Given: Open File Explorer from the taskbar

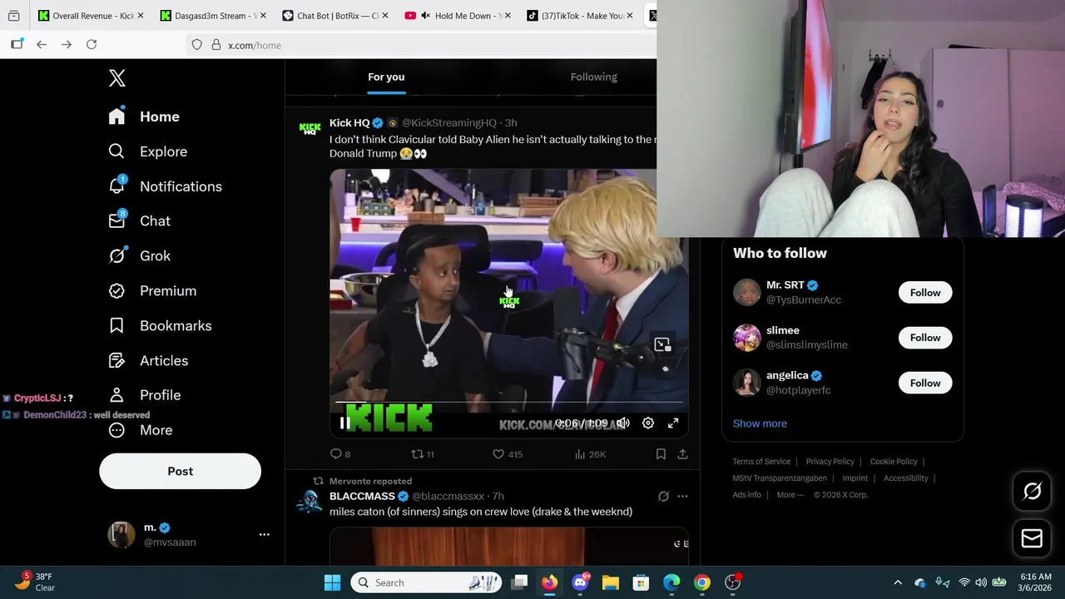Looking at the screenshot, I should click(x=611, y=582).
